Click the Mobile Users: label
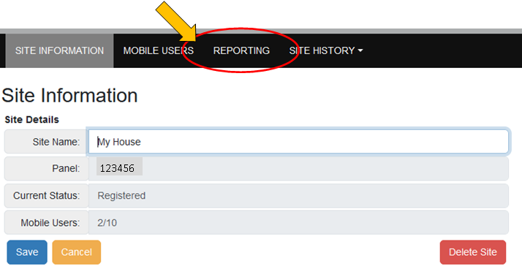 click(x=50, y=222)
